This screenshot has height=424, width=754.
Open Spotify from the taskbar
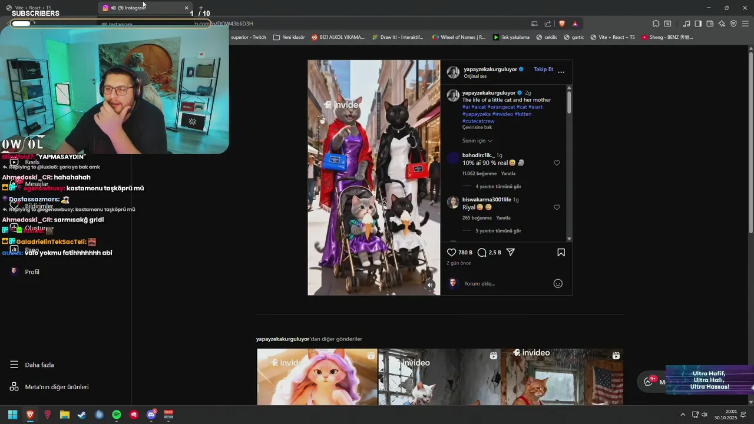click(x=117, y=415)
